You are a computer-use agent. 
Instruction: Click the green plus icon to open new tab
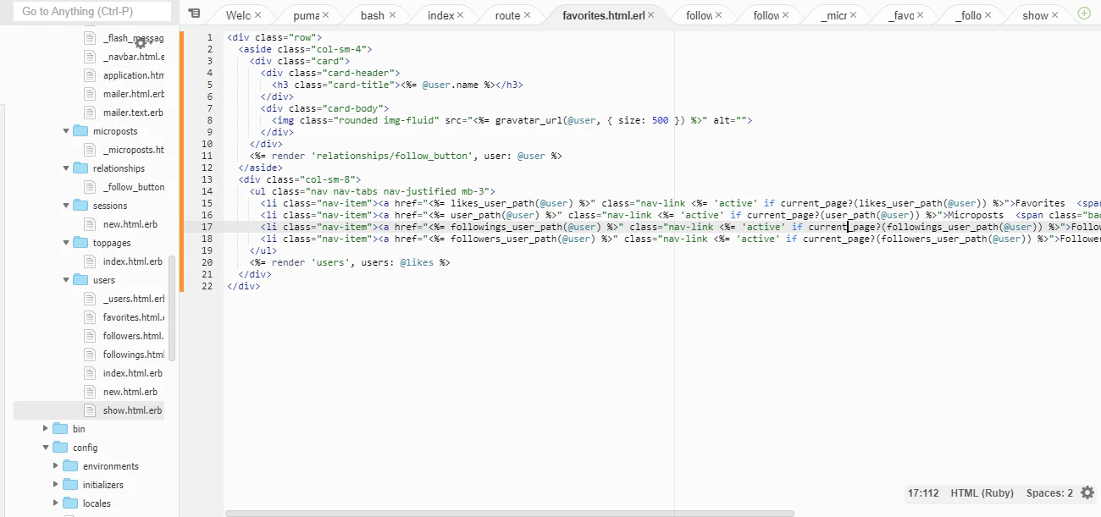1083,14
